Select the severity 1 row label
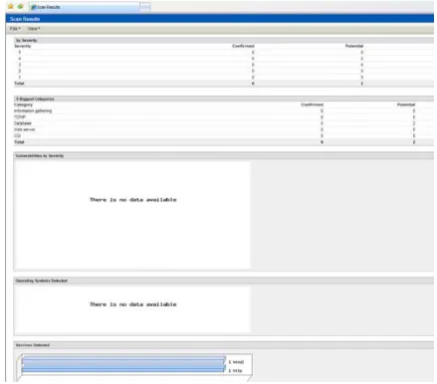This screenshot has width=437, height=384. point(20,78)
